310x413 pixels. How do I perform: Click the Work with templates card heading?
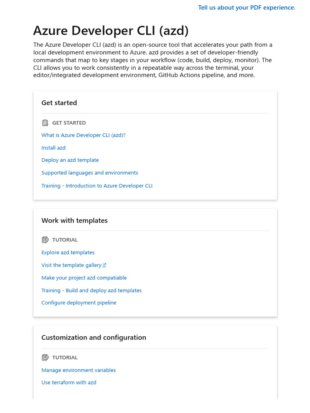[74, 221]
